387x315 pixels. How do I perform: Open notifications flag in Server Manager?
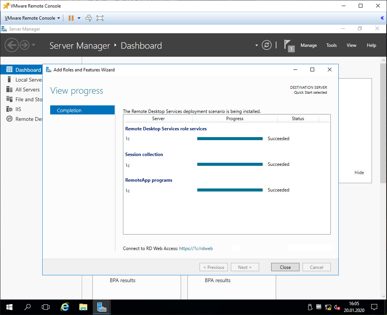(x=289, y=46)
